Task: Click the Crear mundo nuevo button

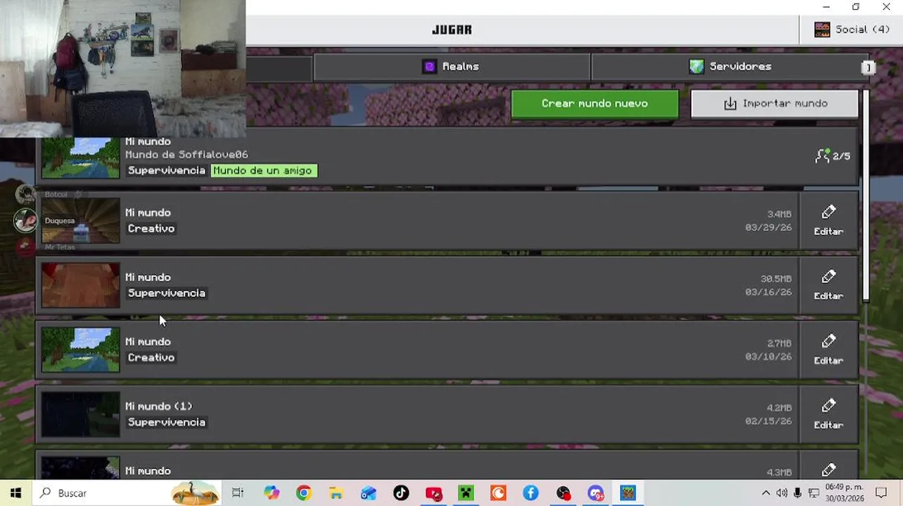Action: (594, 103)
